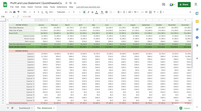
Task: Insert a link
Action: pos(142,12)
